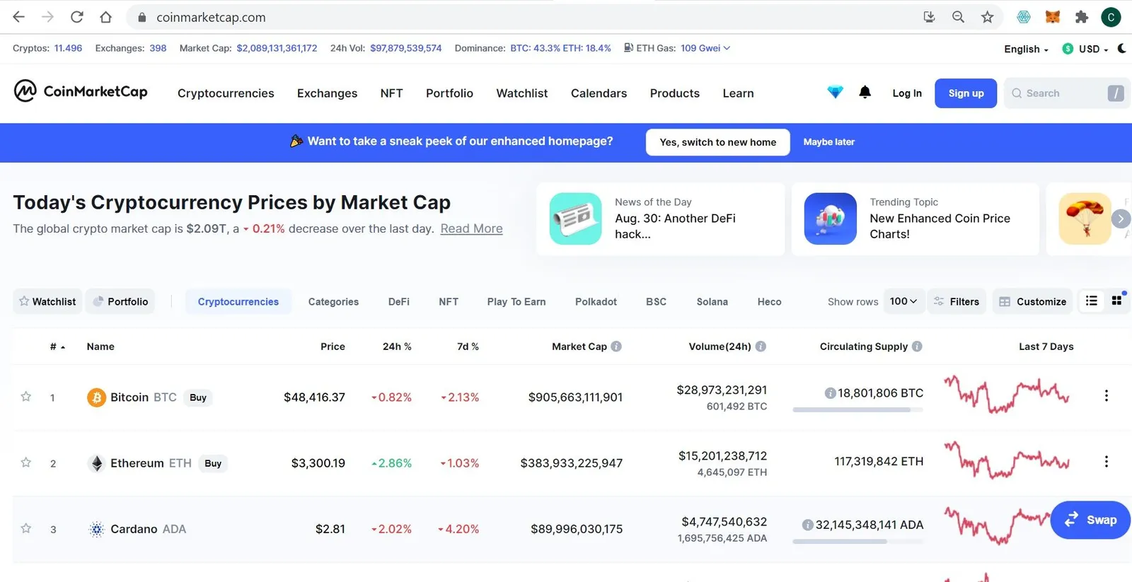Click Cardano supply info icon
Viewport: 1132px width, 582px height.
[x=807, y=525]
